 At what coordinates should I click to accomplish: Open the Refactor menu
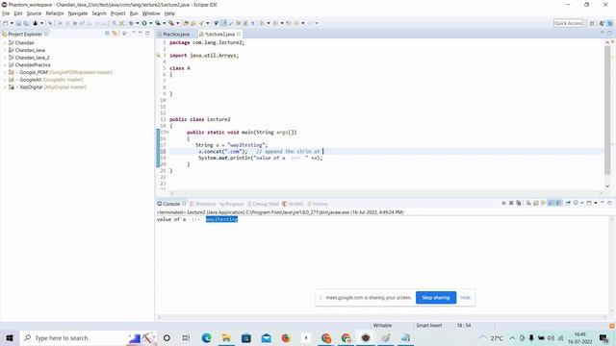[x=55, y=13]
